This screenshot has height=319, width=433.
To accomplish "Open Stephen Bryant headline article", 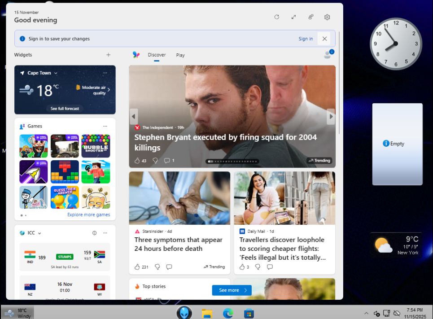I will click(225, 142).
